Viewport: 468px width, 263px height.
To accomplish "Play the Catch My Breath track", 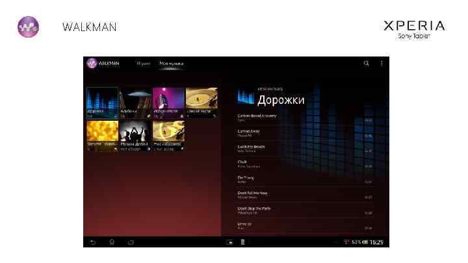I will pyautogui.click(x=305, y=149).
